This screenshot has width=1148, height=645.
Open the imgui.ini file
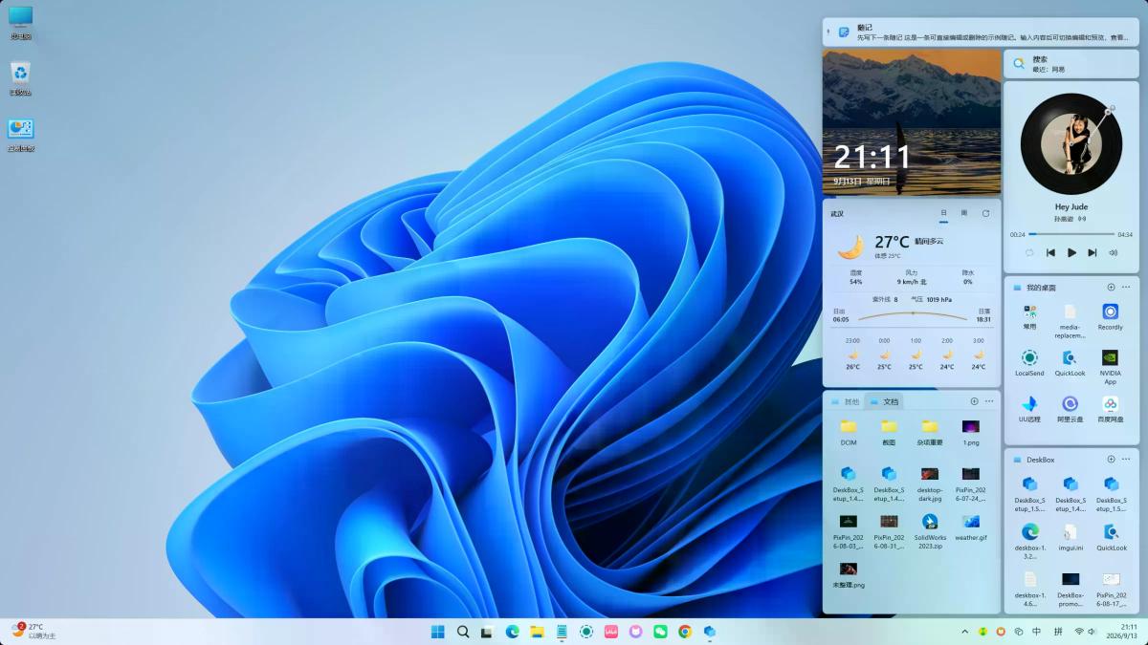1070,537
